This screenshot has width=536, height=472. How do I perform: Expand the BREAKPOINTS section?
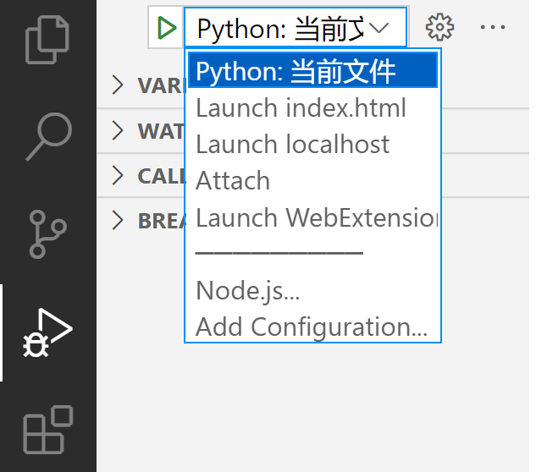click(118, 220)
